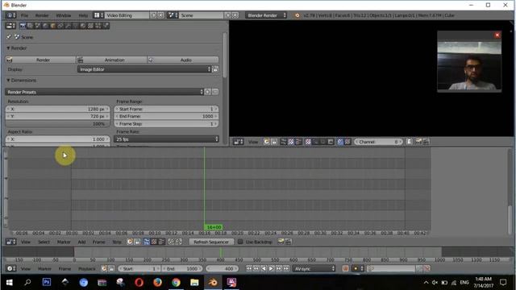The image size is (516, 290).
Task: Open the Modifiers properties tab icon
Action: (x=68, y=26)
